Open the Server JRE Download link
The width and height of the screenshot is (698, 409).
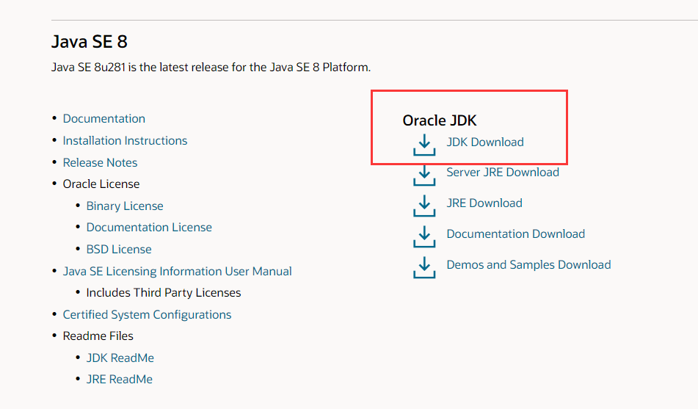click(503, 173)
